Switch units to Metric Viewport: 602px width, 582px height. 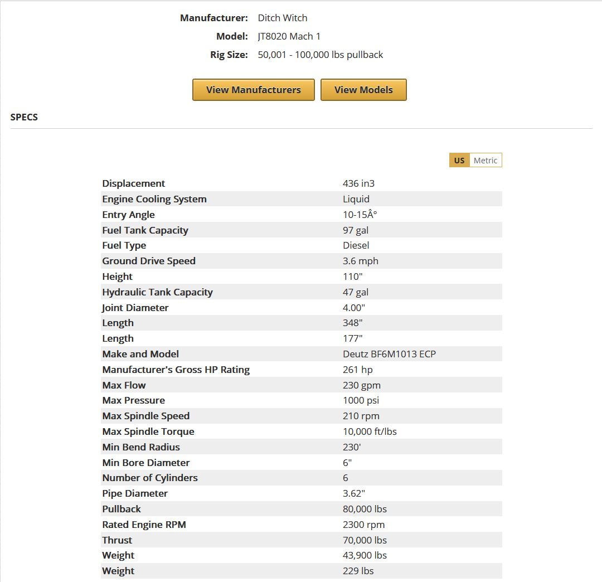coord(485,161)
